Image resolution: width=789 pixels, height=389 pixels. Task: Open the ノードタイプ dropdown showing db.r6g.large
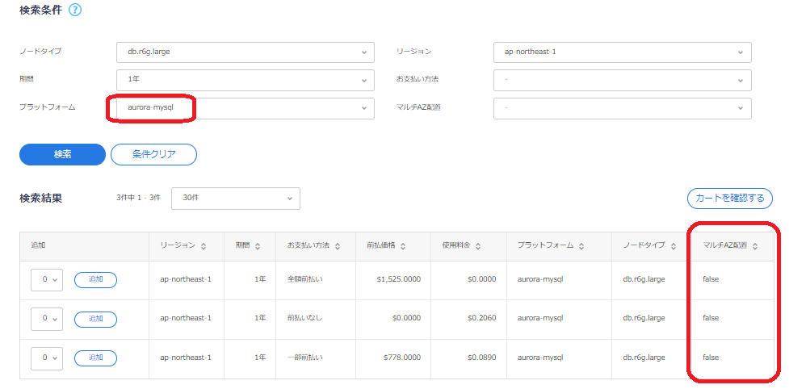[246, 52]
